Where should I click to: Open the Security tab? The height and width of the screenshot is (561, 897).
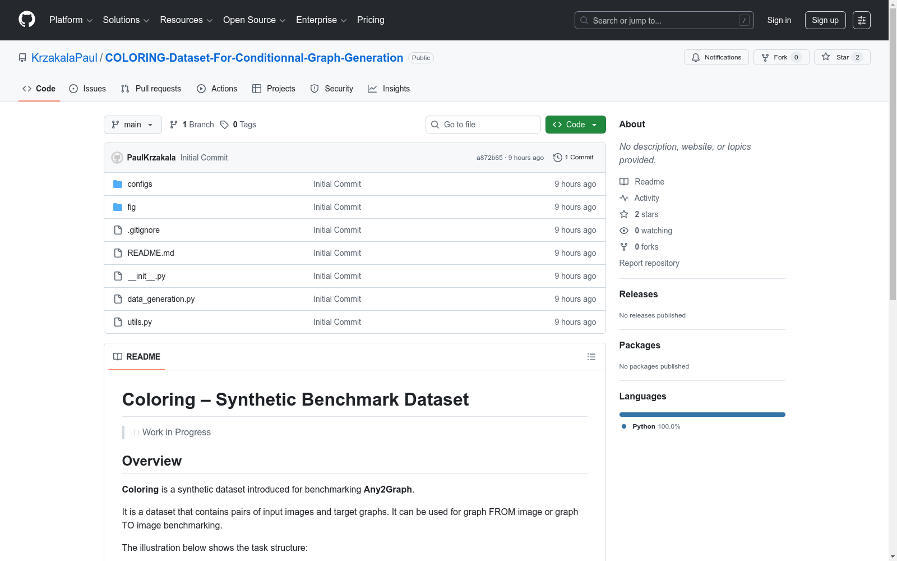(332, 89)
